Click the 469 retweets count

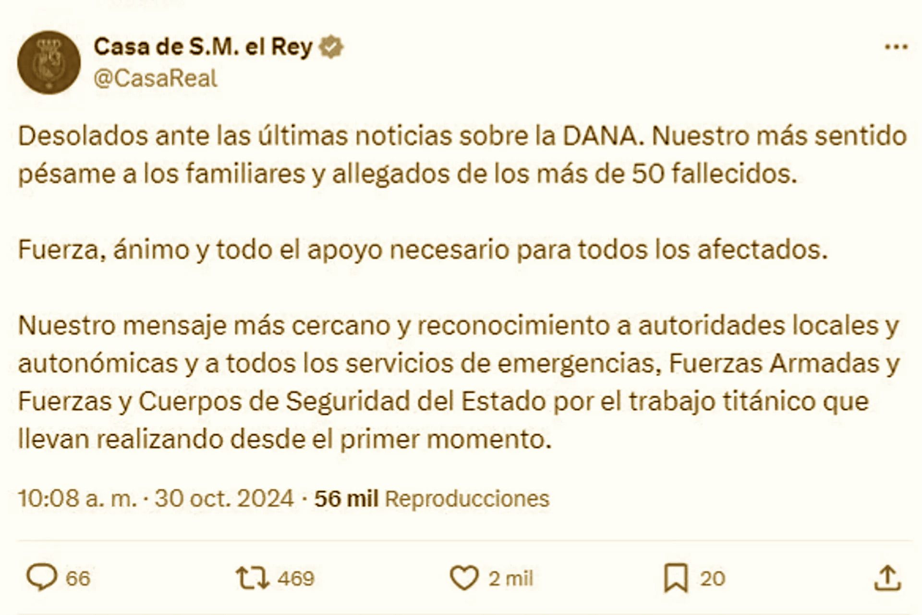pos(296,579)
